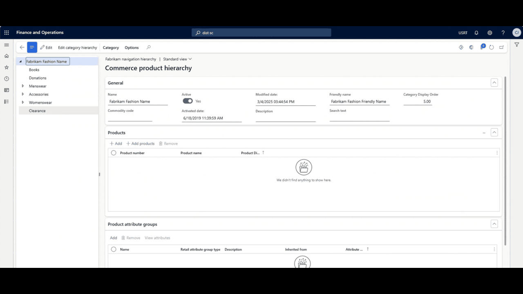Screen dimensions: 523x294
Task: Open the help question mark
Action: (x=503, y=33)
